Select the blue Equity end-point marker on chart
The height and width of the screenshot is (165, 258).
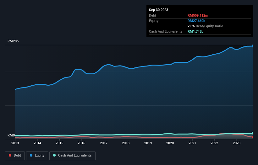pos(252,46)
